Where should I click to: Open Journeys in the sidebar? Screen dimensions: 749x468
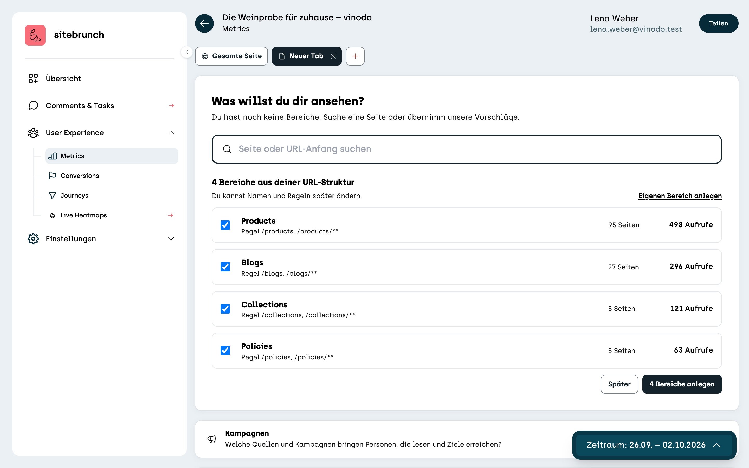click(x=112, y=195)
